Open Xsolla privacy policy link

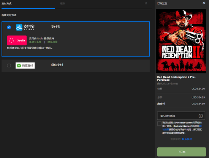click(52, 42)
